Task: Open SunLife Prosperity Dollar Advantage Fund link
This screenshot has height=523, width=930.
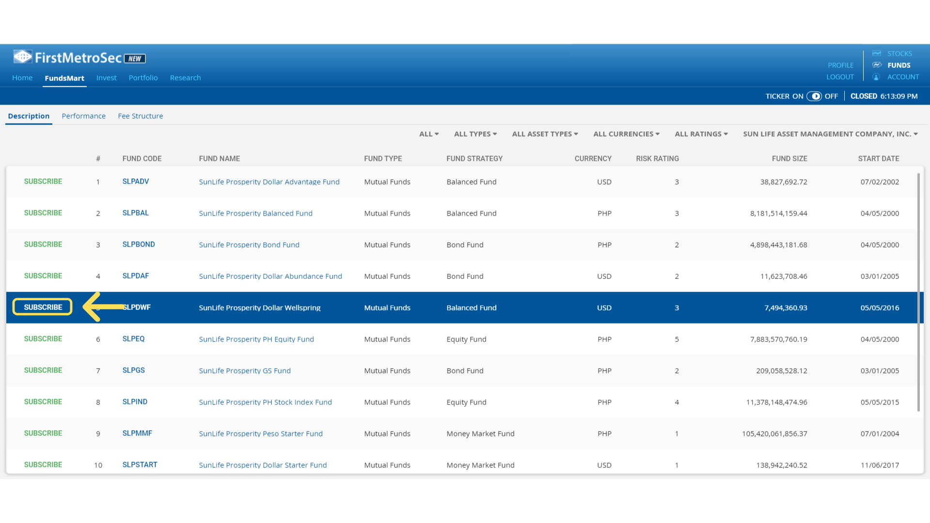Action: [269, 182]
